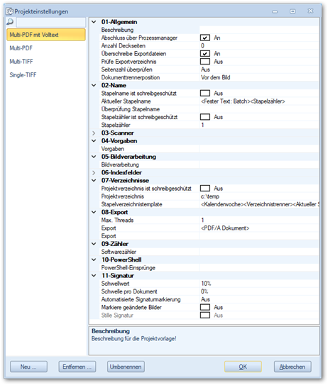Maximize the Projekteinstellungen window
Screen dimensions: 328x385
293,11
